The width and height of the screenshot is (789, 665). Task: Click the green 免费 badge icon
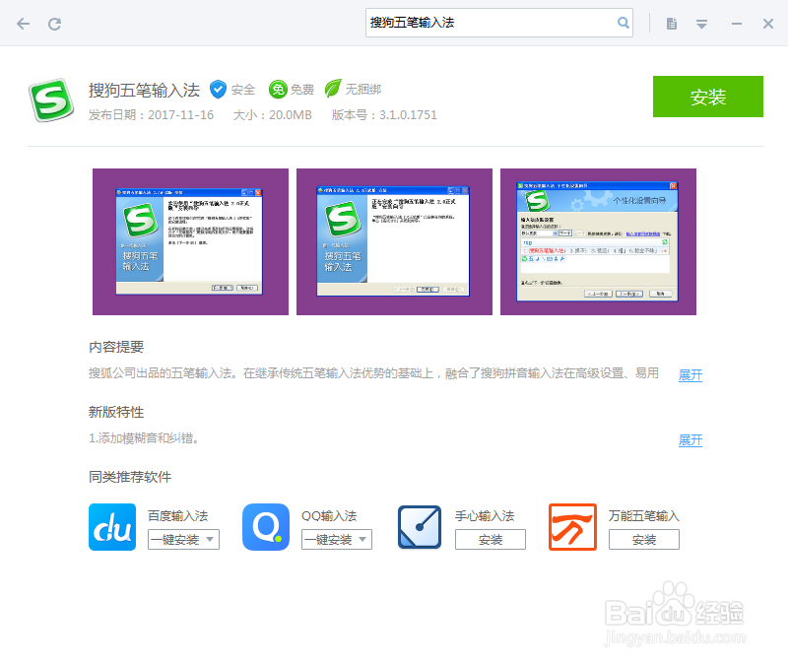[277, 90]
